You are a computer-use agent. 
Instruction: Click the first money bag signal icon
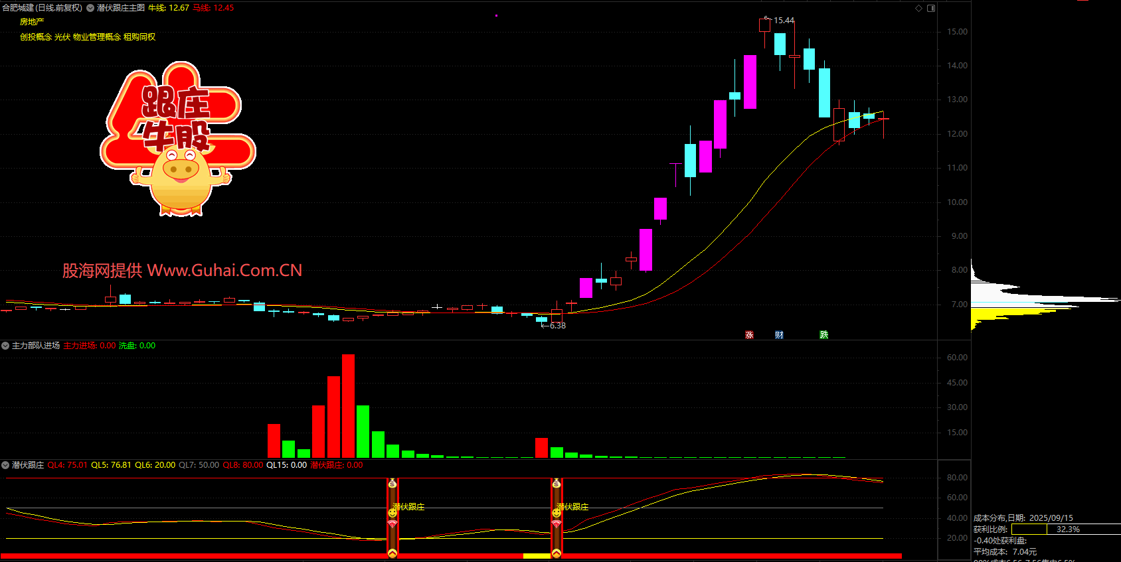pyautogui.click(x=392, y=484)
